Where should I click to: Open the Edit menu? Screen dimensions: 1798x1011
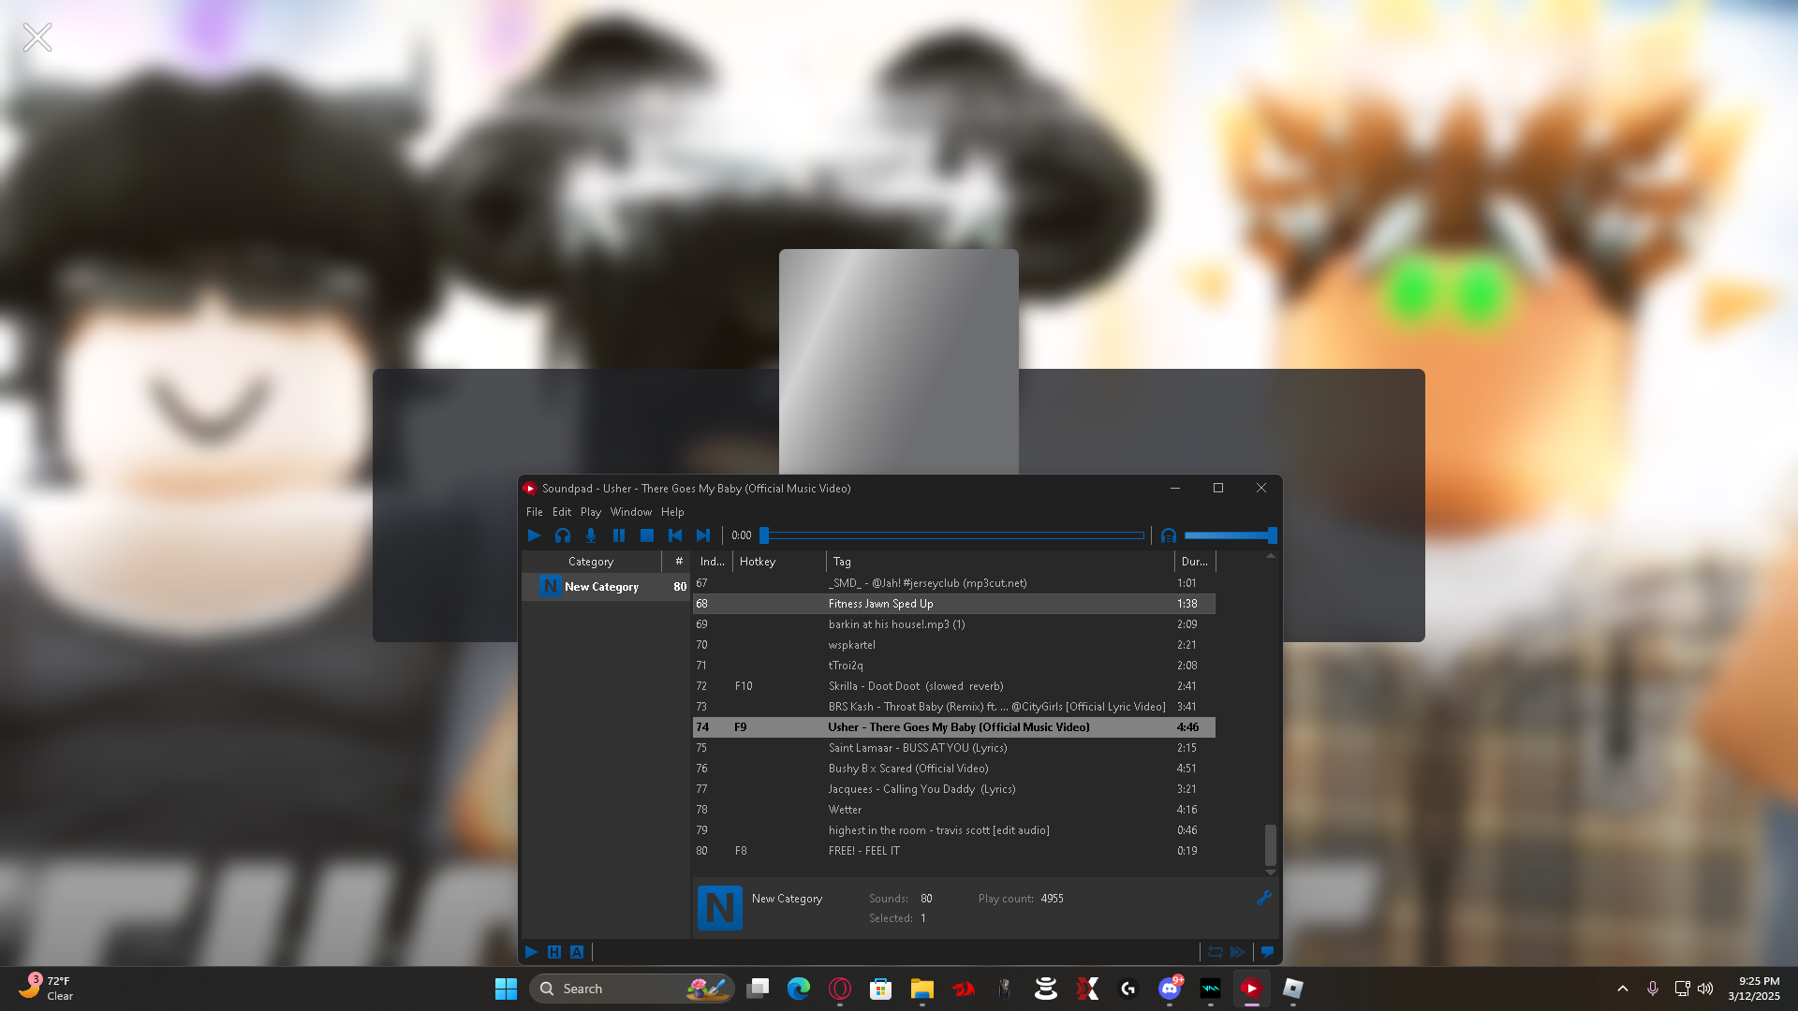(562, 512)
